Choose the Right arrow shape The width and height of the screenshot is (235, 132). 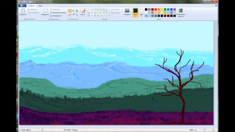point(101,12)
